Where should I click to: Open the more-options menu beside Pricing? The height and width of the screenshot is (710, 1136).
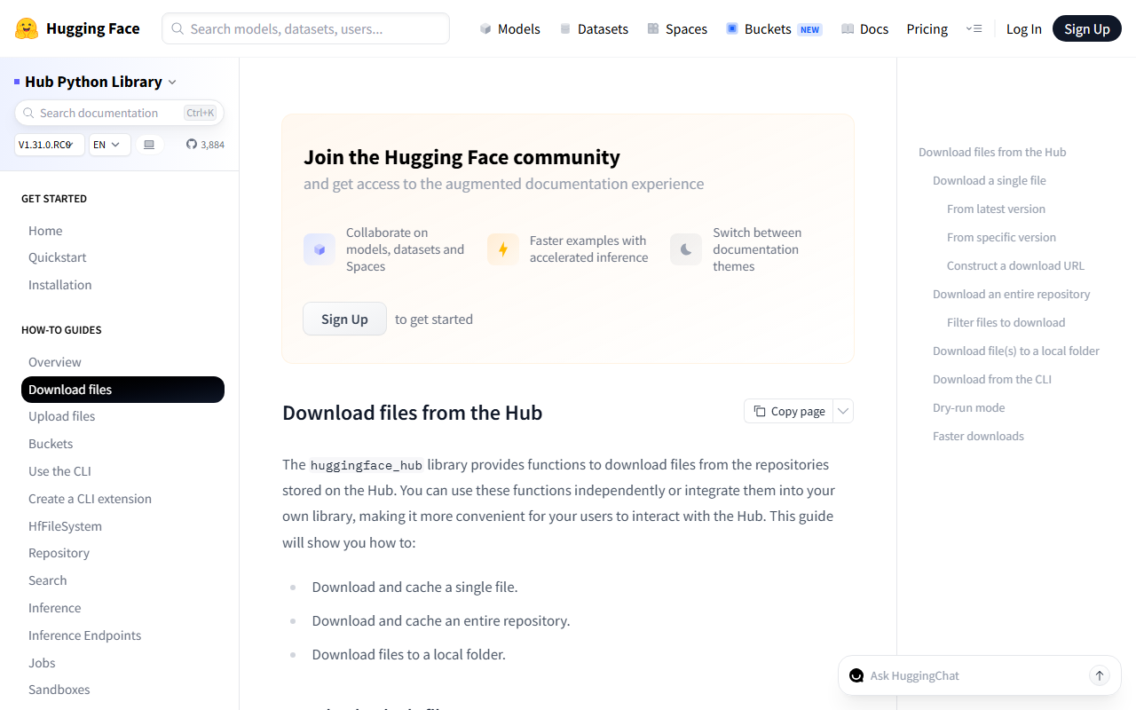[x=974, y=29]
